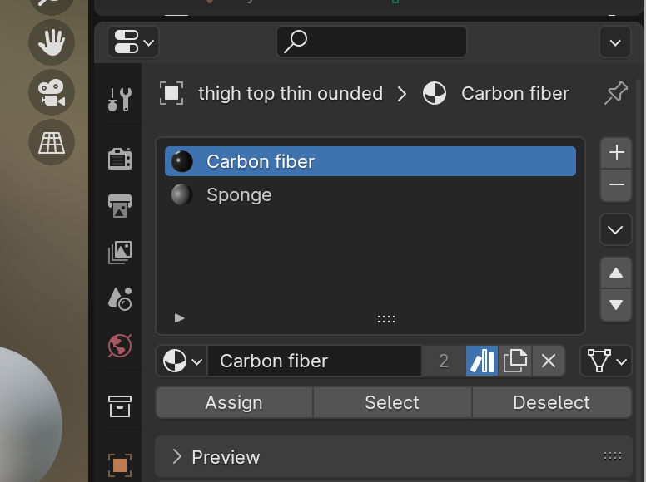Open material slot specials menu

[615, 229]
